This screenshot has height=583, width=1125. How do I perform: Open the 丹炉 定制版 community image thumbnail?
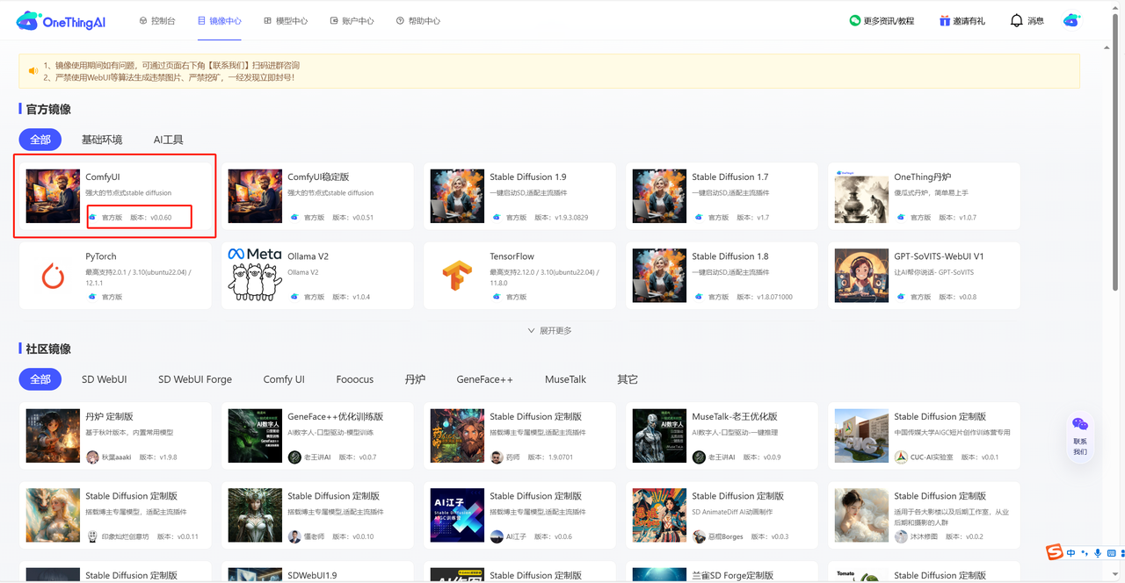click(x=53, y=435)
